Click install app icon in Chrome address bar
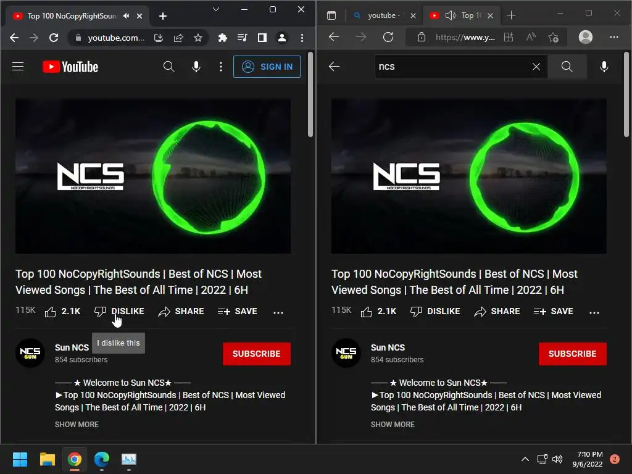The height and width of the screenshot is (474, 632). tap(159, 38)
